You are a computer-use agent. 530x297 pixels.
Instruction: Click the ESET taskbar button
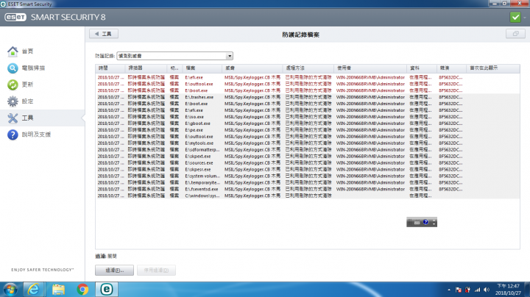tap(107, 289)
